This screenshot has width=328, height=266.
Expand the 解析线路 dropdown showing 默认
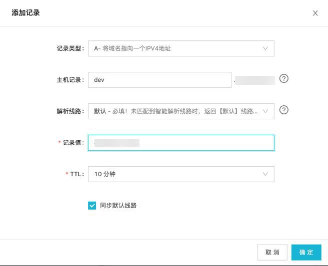(x=176, y=111)
